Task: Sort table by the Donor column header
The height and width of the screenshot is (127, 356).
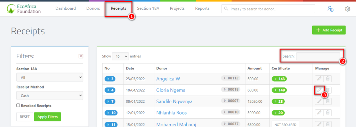Action: (x=200, y=68)
